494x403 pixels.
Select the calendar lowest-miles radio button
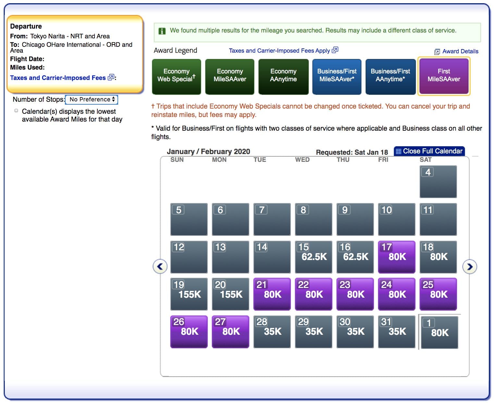(x=16, y=111)
